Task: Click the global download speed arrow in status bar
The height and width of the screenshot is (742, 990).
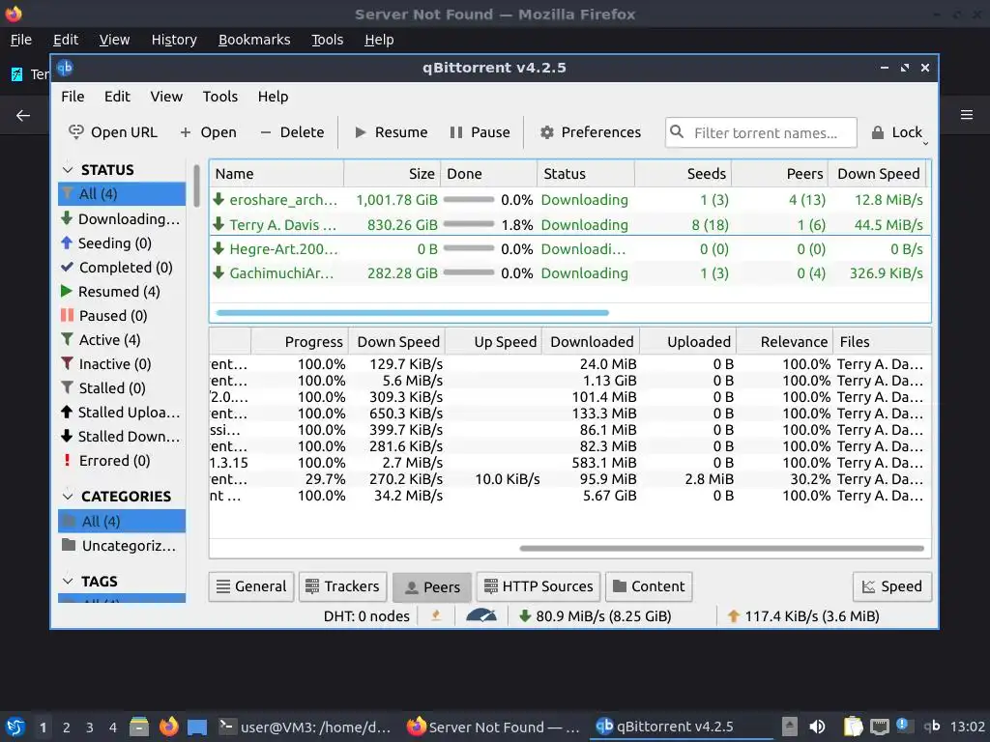Action: [525, 615]
